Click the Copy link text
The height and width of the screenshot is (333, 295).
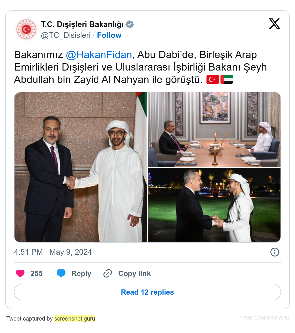(x=135, y=274)
